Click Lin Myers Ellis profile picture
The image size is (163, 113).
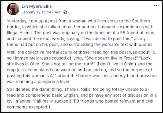point(13,9)
